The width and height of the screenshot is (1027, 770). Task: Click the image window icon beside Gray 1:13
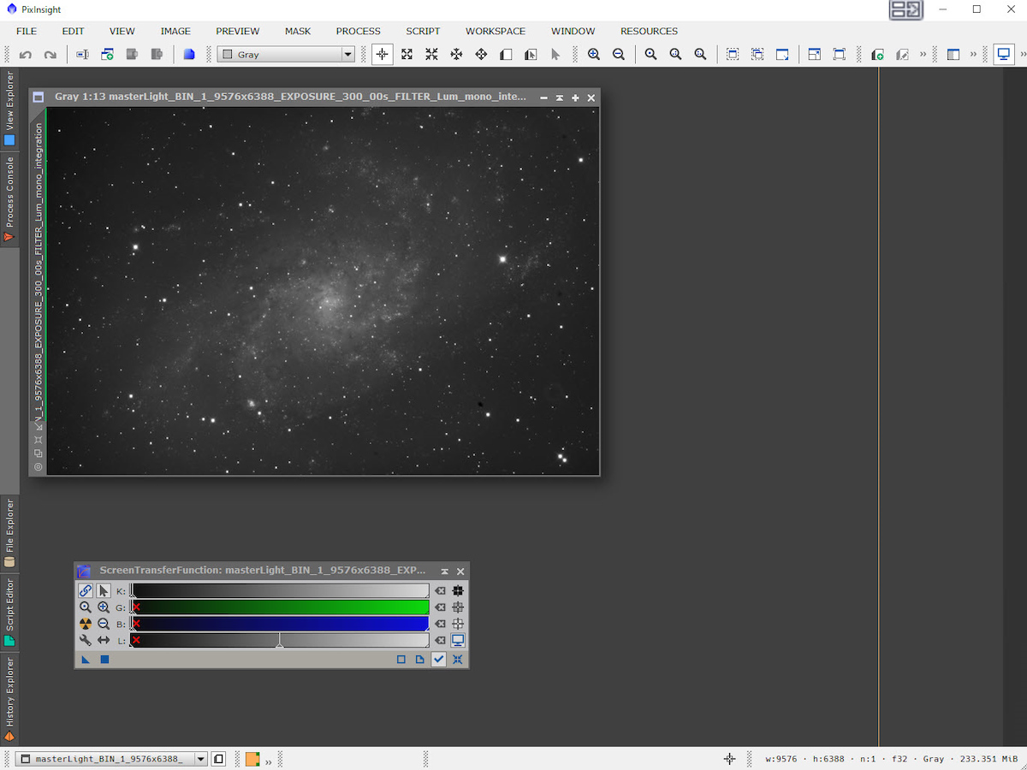(x=39, y=98)
